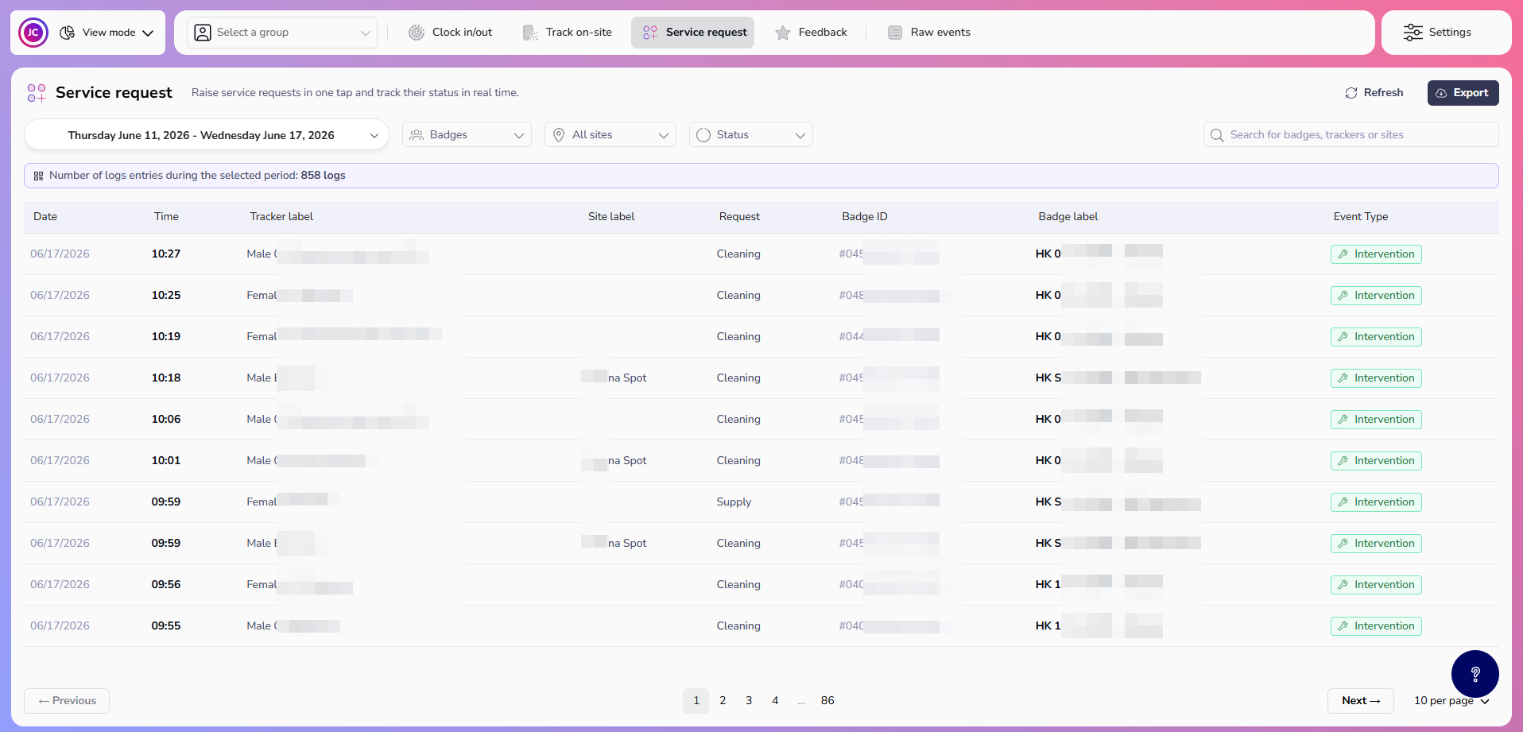Click Intervention tag in the 09:55 row
The image size is (1523, 732).
pos(1376,626)
